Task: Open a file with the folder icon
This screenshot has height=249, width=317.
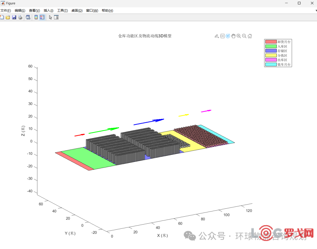Action: (8, 17)
